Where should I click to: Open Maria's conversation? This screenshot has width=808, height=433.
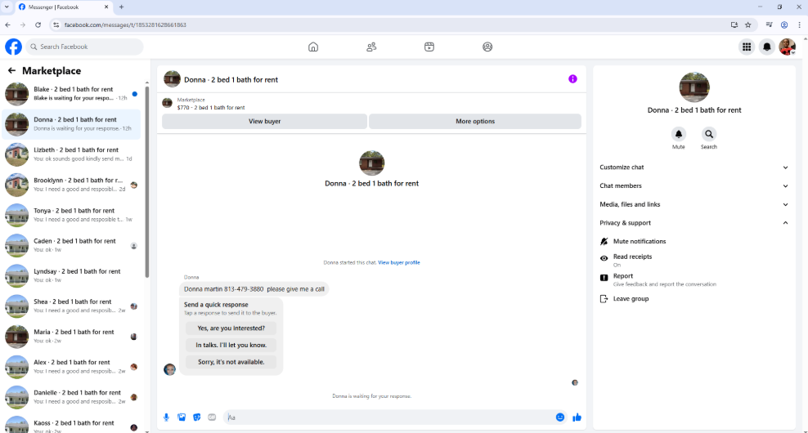point(71,337)
